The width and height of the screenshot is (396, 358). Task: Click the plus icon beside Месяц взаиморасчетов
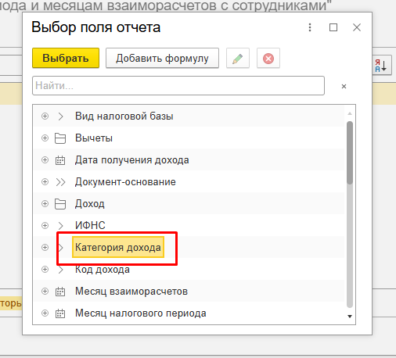pos(45,291)
